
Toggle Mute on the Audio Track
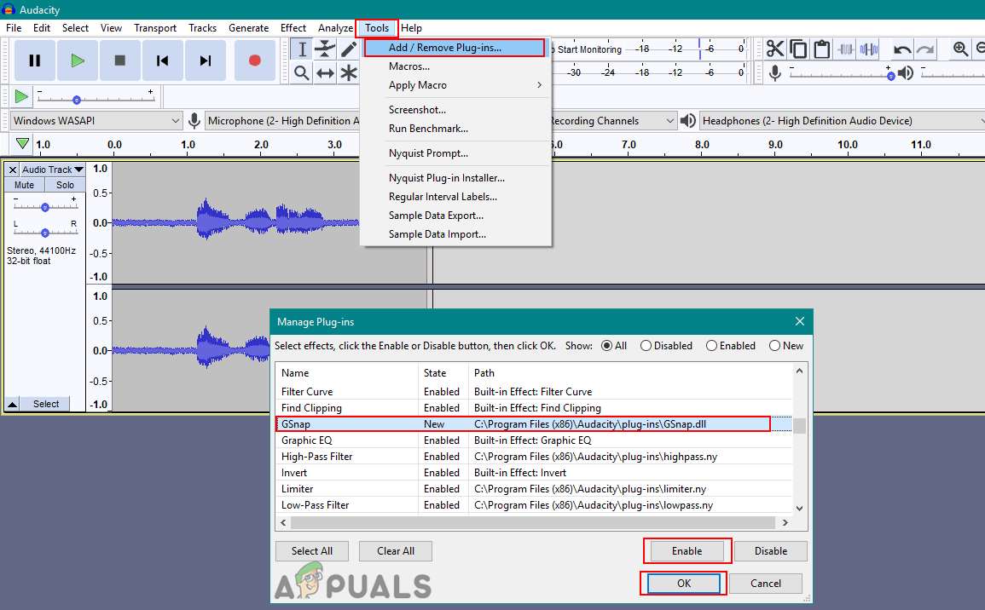25,185
